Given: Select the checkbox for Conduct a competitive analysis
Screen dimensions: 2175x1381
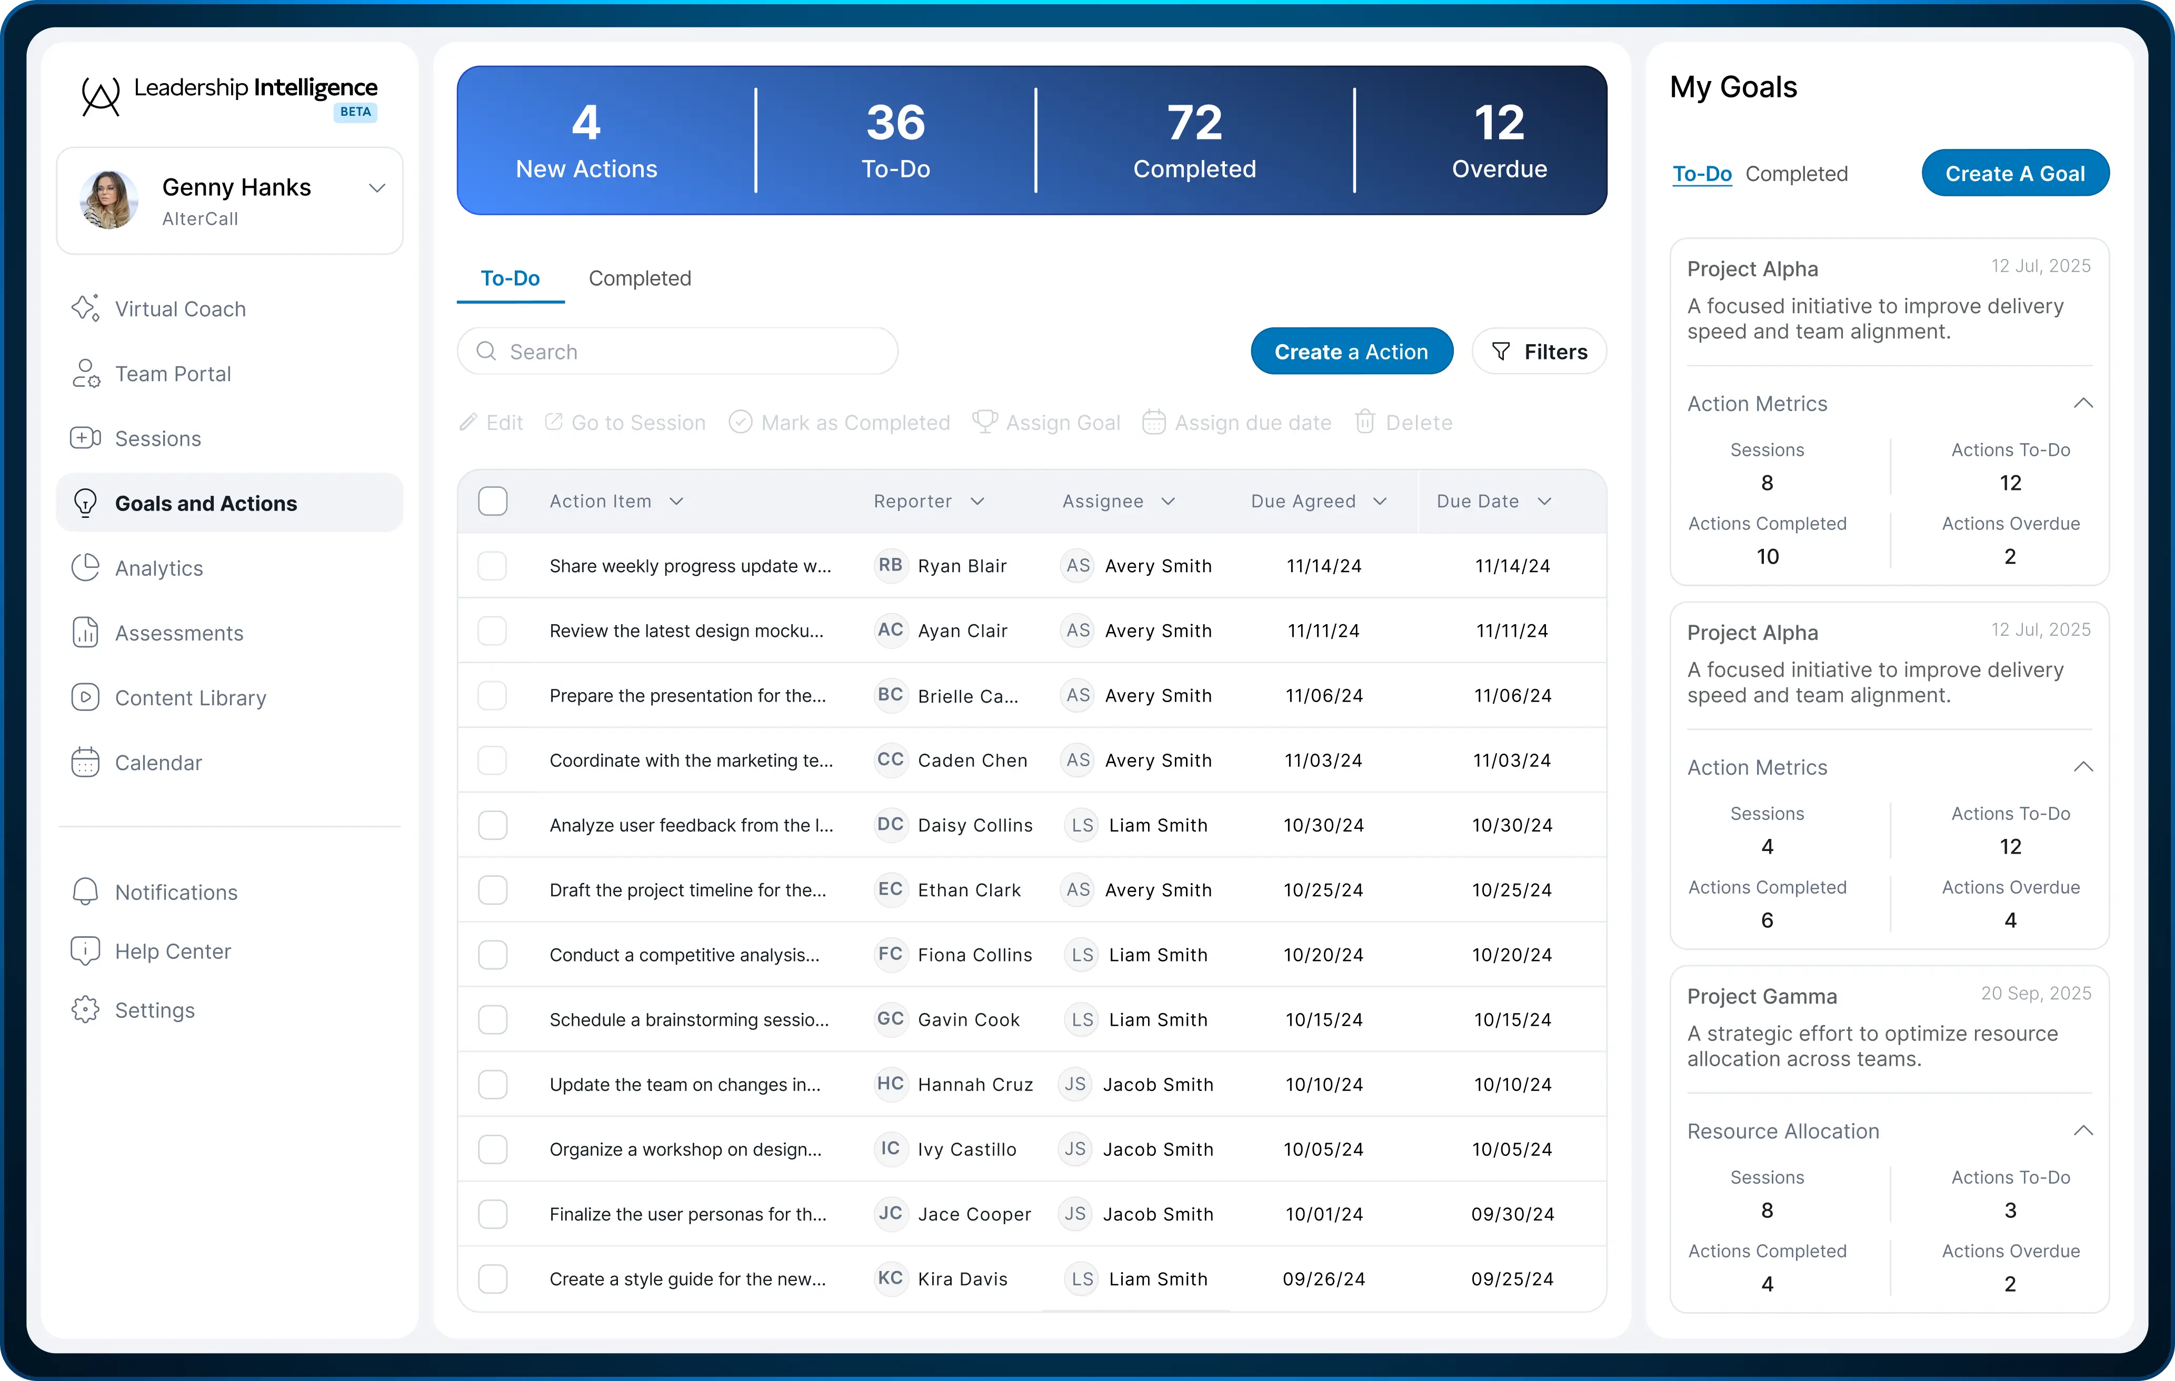Looking at the screenshot, I should click(492, 955).
